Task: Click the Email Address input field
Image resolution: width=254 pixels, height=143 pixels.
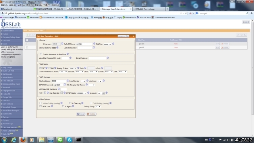Action: pos(97,58)
